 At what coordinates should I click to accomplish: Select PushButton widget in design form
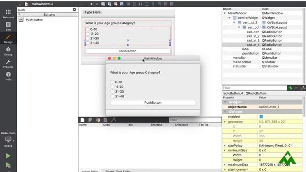click(128, 51)
